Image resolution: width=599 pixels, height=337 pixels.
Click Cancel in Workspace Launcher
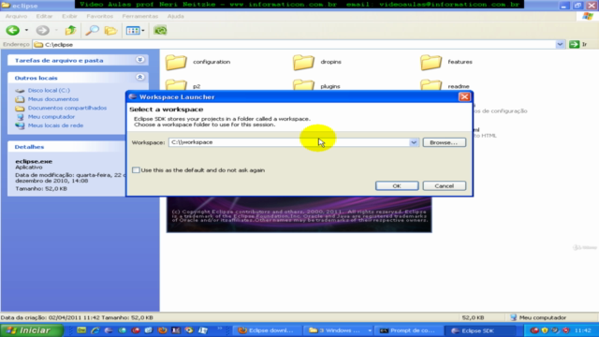click(x=444, y=185)
